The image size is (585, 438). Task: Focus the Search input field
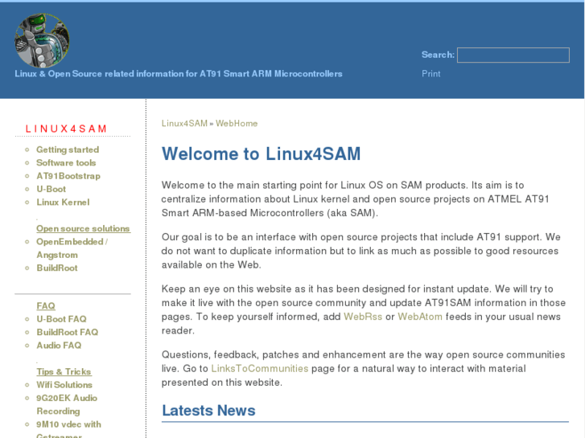click(513, 55)
